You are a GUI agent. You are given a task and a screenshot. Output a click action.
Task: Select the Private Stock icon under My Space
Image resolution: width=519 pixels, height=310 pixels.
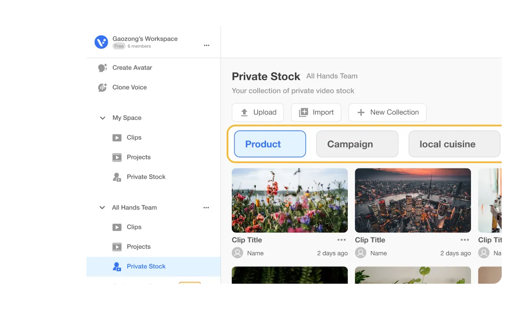116,177
